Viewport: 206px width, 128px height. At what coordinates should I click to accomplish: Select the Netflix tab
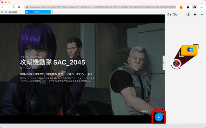pos(38,12)
